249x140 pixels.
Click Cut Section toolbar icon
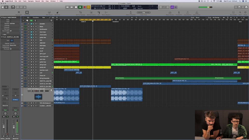tap(179, 12)
